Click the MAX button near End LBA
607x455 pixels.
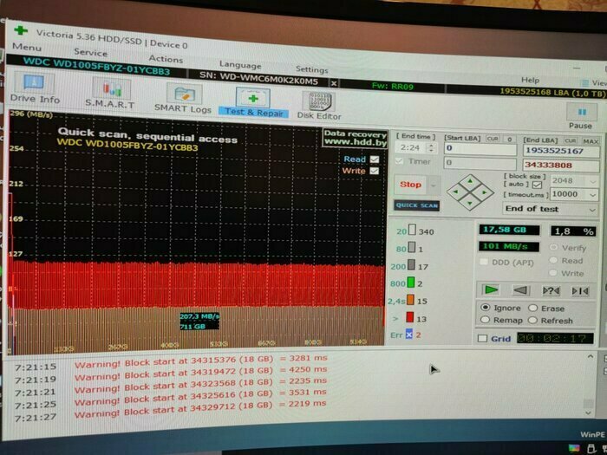pyautogui.click(x=591, y=141)
